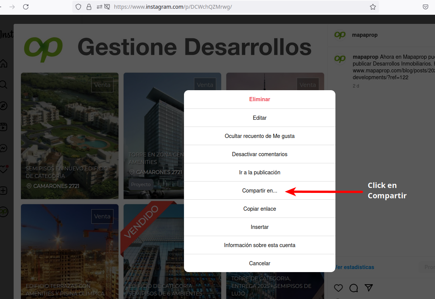The image size is (435, 299).
Task: Go to Instagram Home in the sidebar
Action: coord(3,64)
